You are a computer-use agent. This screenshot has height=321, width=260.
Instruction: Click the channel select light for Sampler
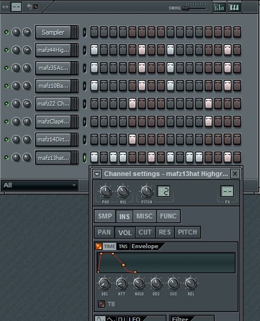coord(84,32)
